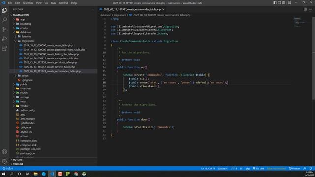Image resolution: width=315 pixels, height=177 pixels.
Task: Toggle primary side bar layout icon
Action: click(x=275, y=3)
